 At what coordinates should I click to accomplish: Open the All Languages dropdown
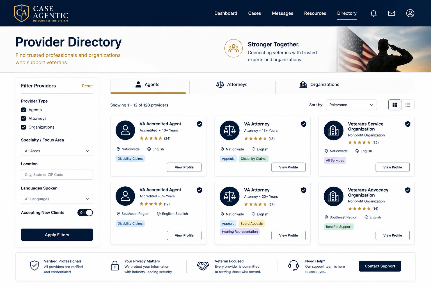[57, 199]
